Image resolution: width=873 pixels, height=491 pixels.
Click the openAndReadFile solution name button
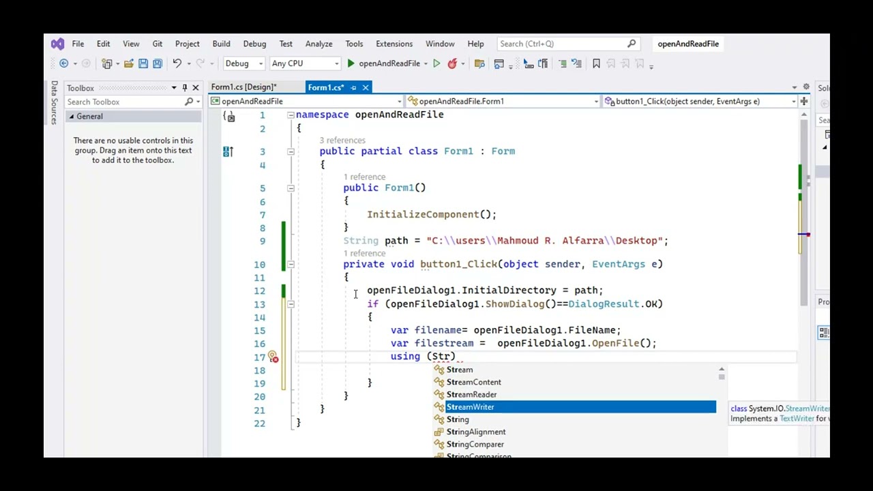(x=688, y=44)
